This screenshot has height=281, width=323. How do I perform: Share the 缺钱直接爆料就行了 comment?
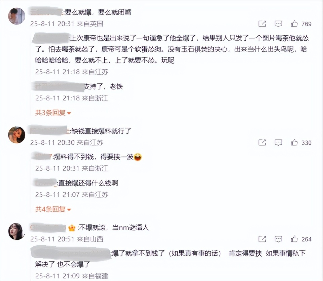click(262, 142)
